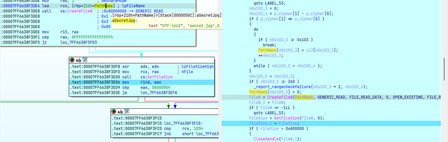Screen dimensions: 448x142
Task: Click the highlighted mov r14d, eax line
Action: [142, 82]
